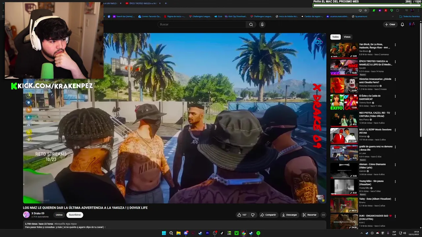
Task: Open Windows Start menu
Action: coord(164,233)
